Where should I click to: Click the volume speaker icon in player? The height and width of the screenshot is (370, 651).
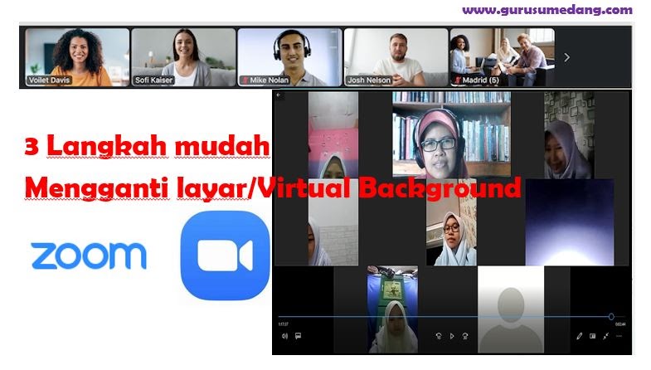pyautogui.click(x=284, y=336)
